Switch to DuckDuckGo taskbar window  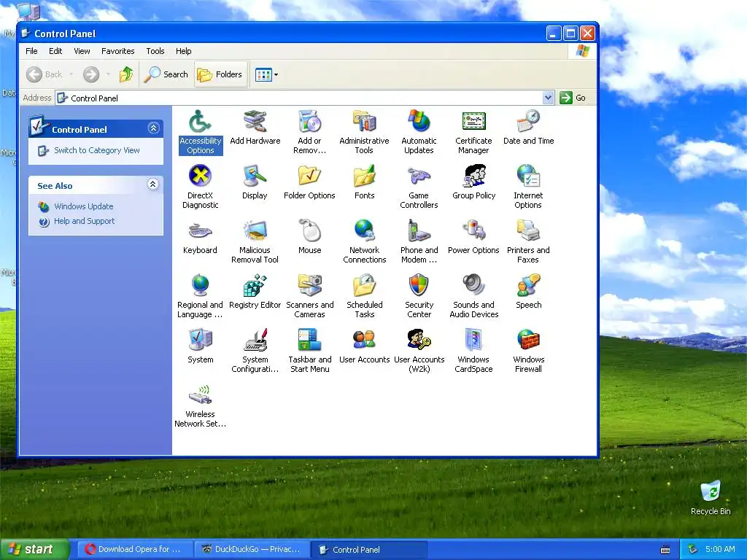coord(252,549)
